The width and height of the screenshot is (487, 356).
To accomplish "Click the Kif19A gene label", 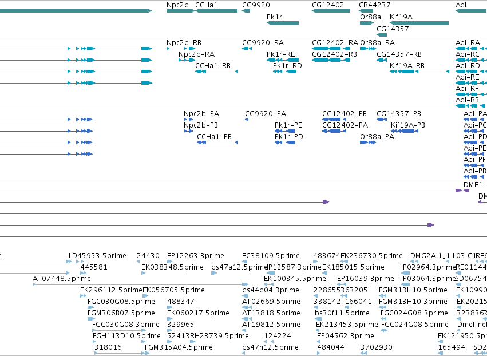I will (x=401, y=17).
